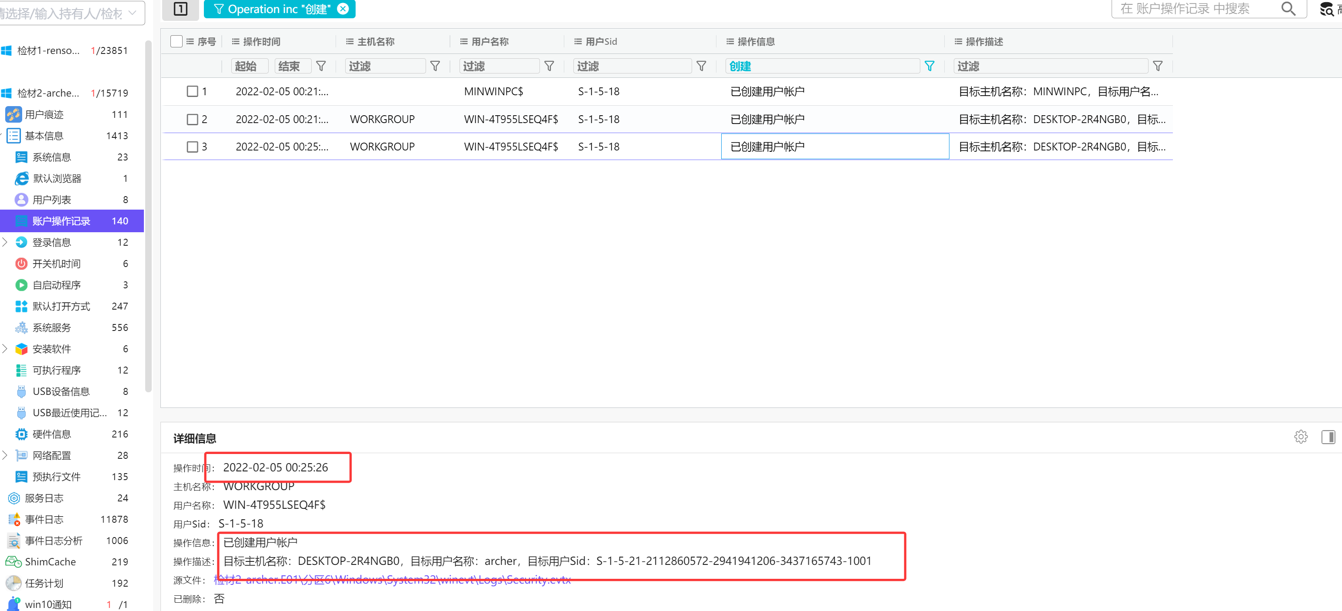Viewport: 1342px width, 611px height.
Task: Click the 操作描述 column filter funnel
Action: point(1157,66)
